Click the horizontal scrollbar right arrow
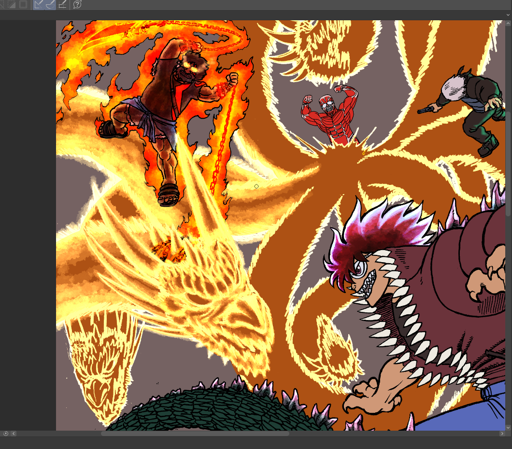 point(502,434)
